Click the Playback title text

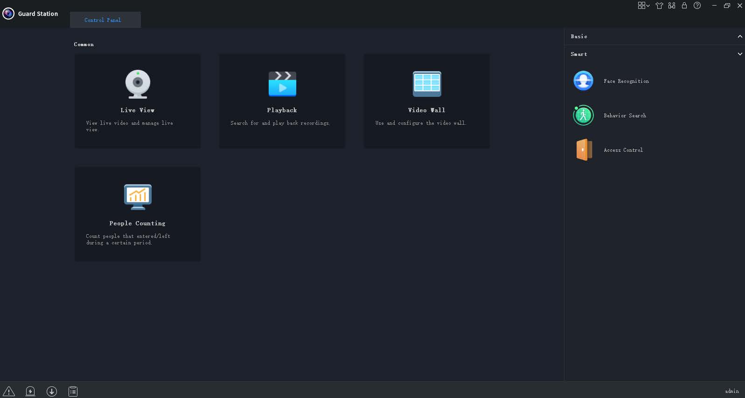282,110
